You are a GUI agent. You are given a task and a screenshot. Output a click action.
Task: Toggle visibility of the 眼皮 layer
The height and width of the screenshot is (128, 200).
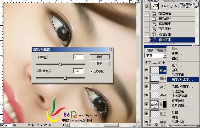coord(146,70)
